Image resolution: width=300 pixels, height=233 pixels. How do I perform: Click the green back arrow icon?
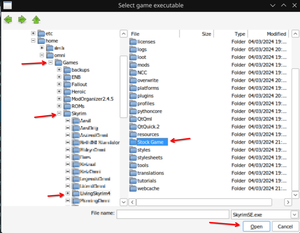pos(8,20)
